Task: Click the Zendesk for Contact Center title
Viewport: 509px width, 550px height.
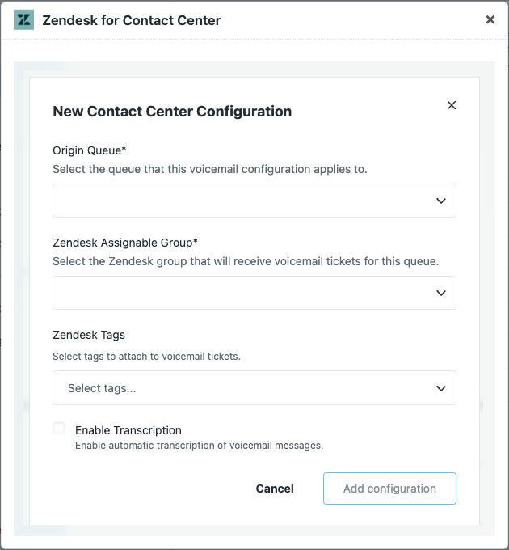Action: (x=131, y=20)
